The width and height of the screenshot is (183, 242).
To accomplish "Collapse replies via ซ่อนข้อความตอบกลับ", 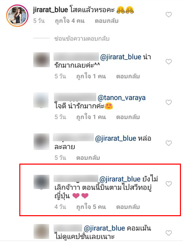I will click(x=82, y=39).
